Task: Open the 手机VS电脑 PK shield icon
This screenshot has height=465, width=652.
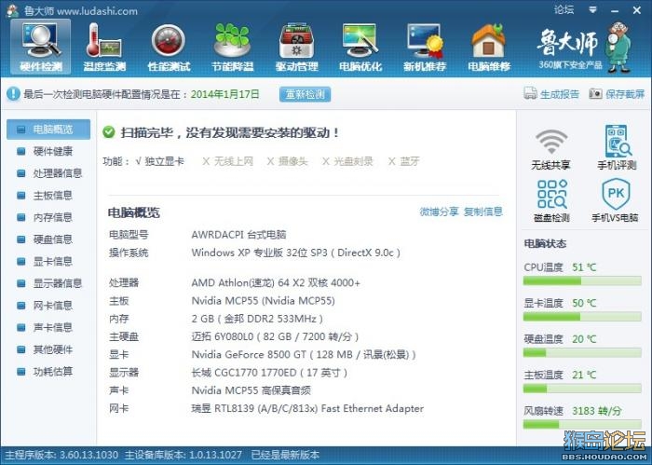Action: pyautogui.click(x=616, y=200)
